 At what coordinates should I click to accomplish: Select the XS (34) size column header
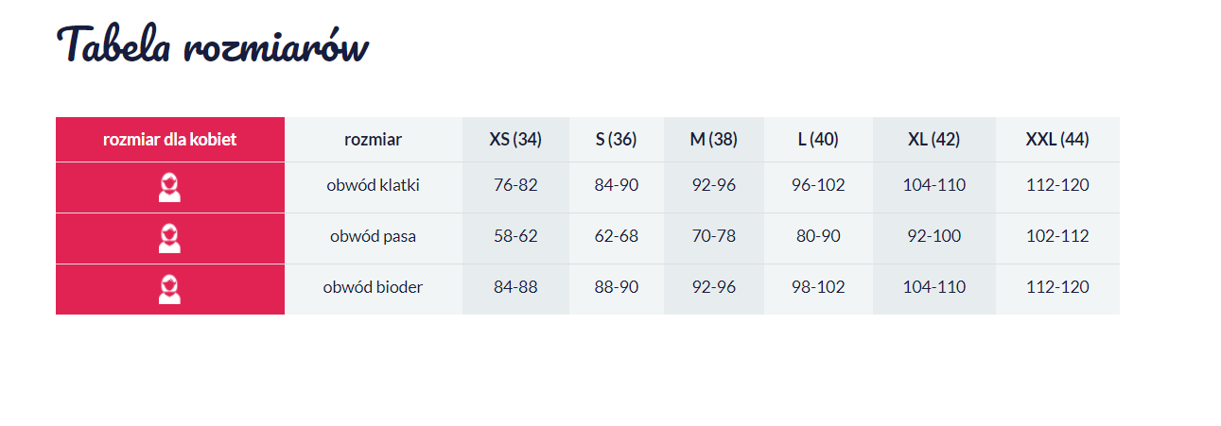(515, 140)
